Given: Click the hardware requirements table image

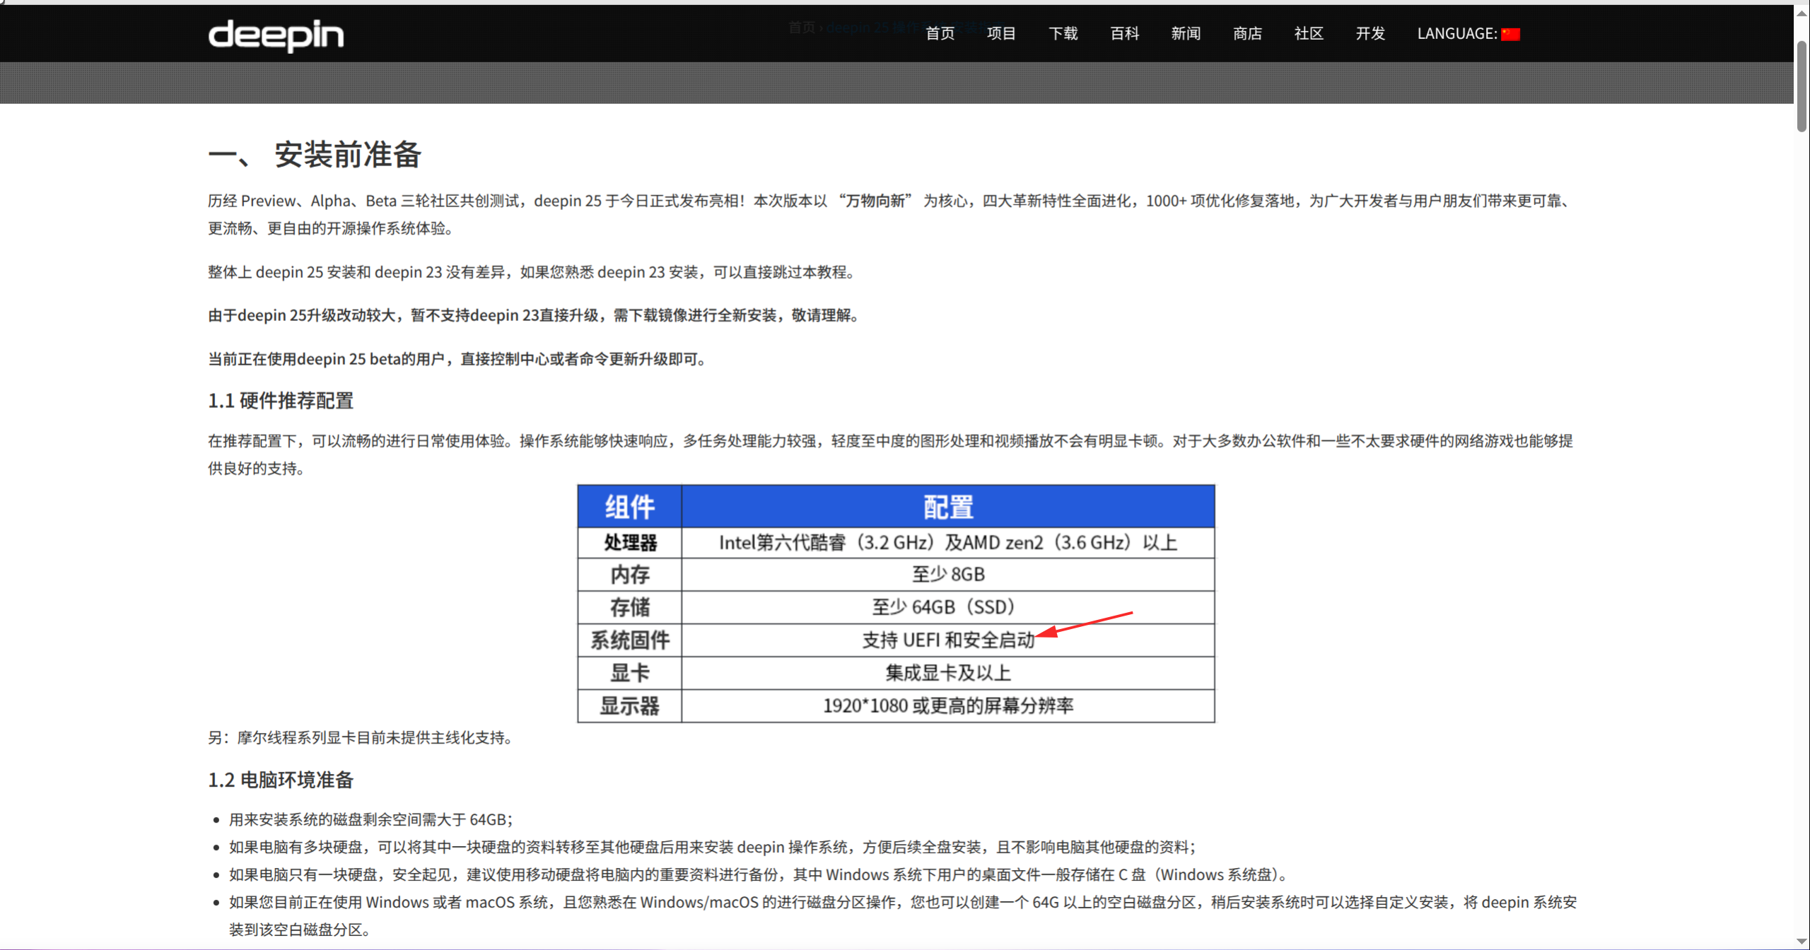Looking at the screenshot, I should [x=896, y=603].
